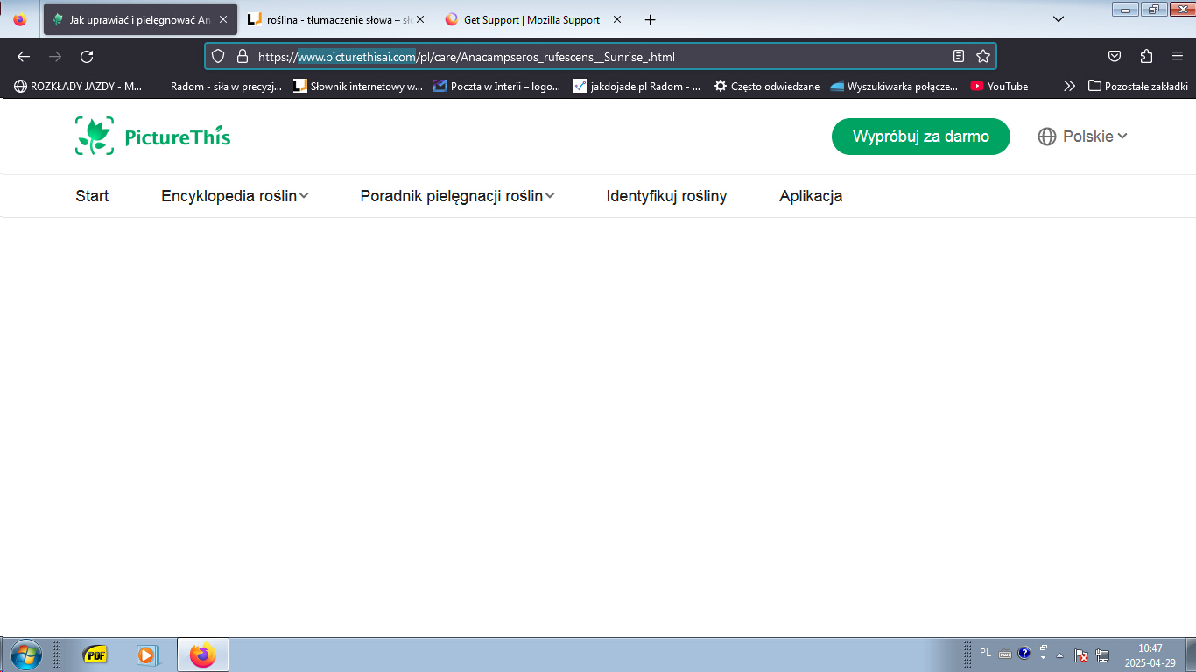Click the Firefox View icon in tab strip
This screenshot has height=672, width=1196.
[x=20, y=19]
